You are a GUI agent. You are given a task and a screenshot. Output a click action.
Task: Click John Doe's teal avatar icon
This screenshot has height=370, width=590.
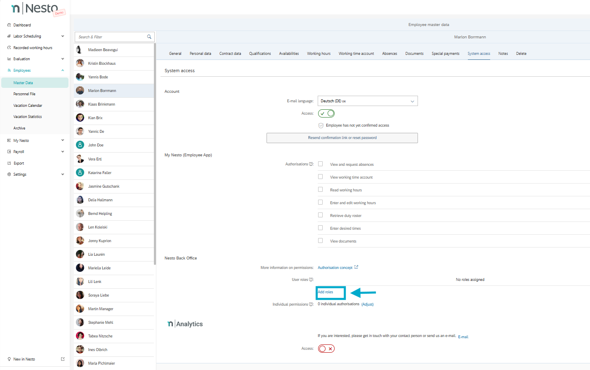(80, 145)
